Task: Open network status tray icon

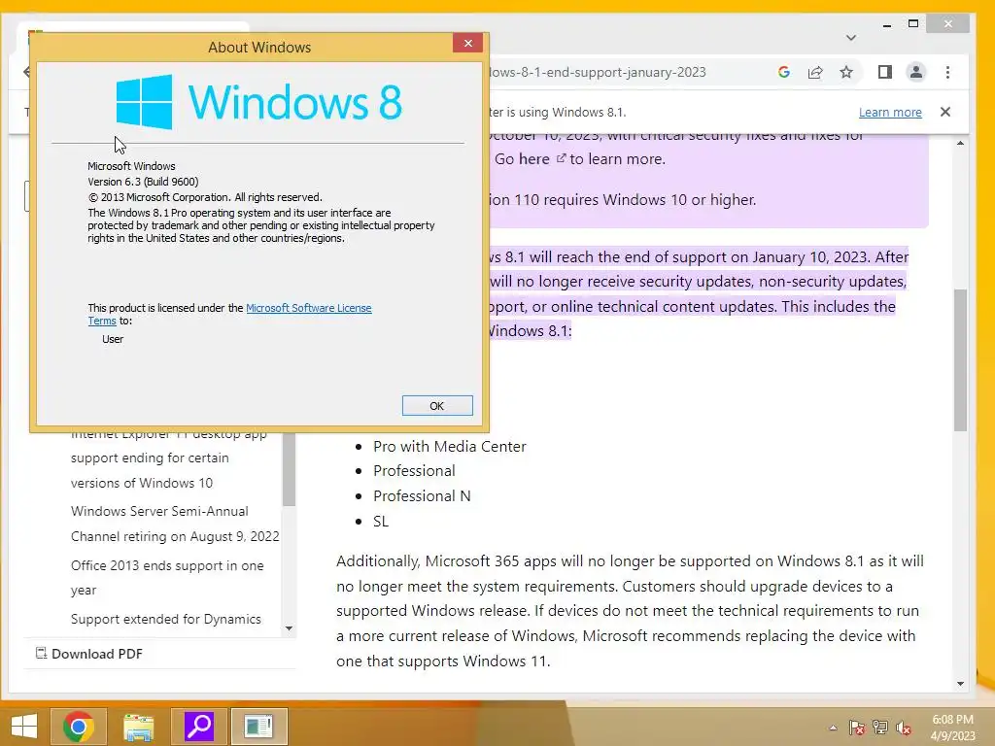Action: (880, 728)
